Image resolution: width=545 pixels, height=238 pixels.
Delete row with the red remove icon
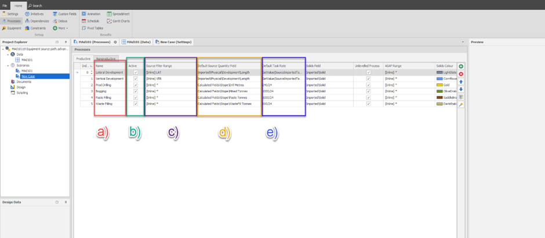[461, 74]
